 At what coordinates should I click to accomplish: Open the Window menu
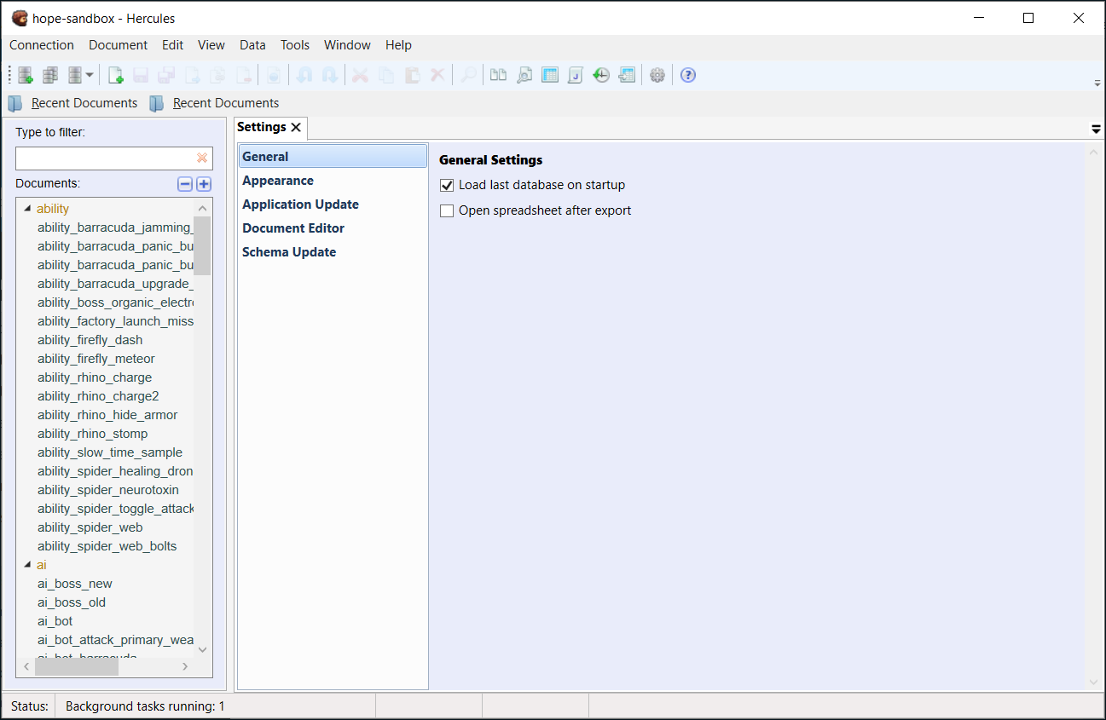(347, 45)
